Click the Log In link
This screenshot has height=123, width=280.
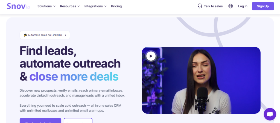point(243,6)
